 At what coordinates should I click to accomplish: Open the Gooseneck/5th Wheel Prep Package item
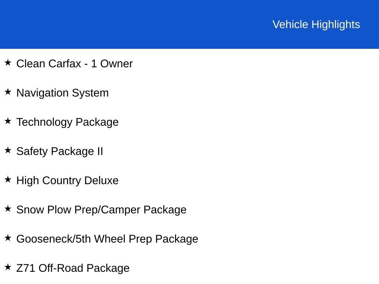tap(107, 239)
